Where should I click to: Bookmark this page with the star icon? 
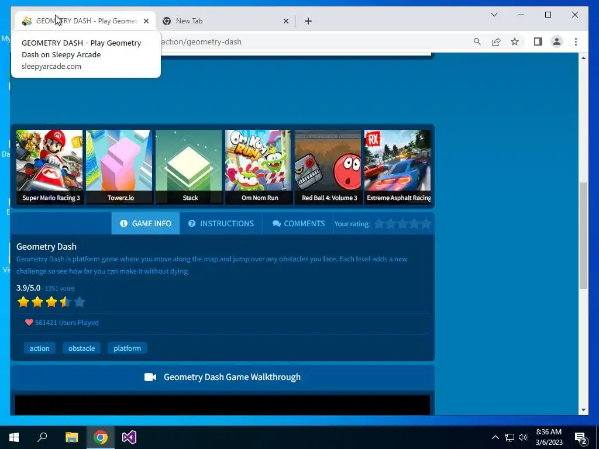(515, 42)
